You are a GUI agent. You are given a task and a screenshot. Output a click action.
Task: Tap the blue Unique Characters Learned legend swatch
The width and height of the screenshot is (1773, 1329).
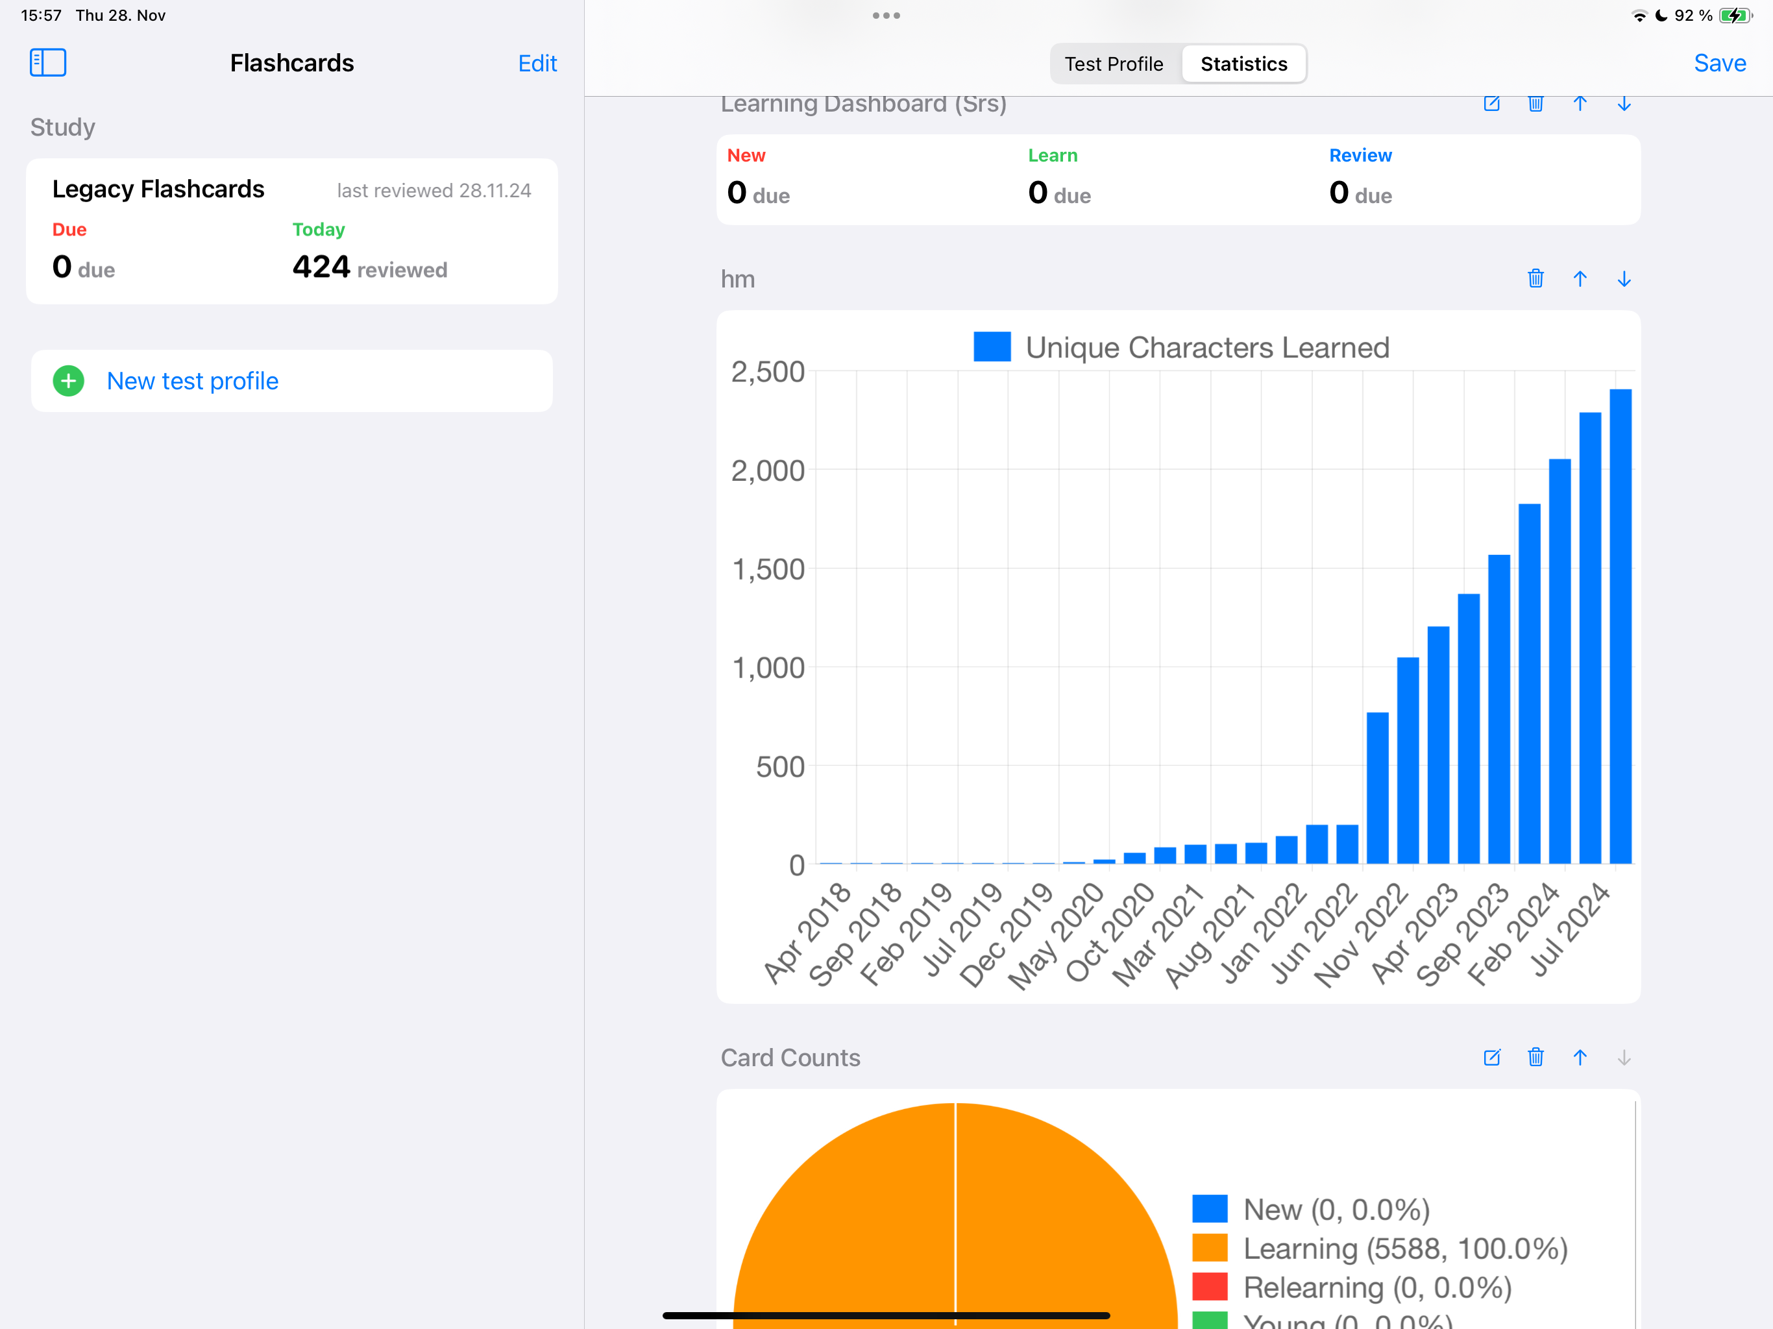pos(992,347)
